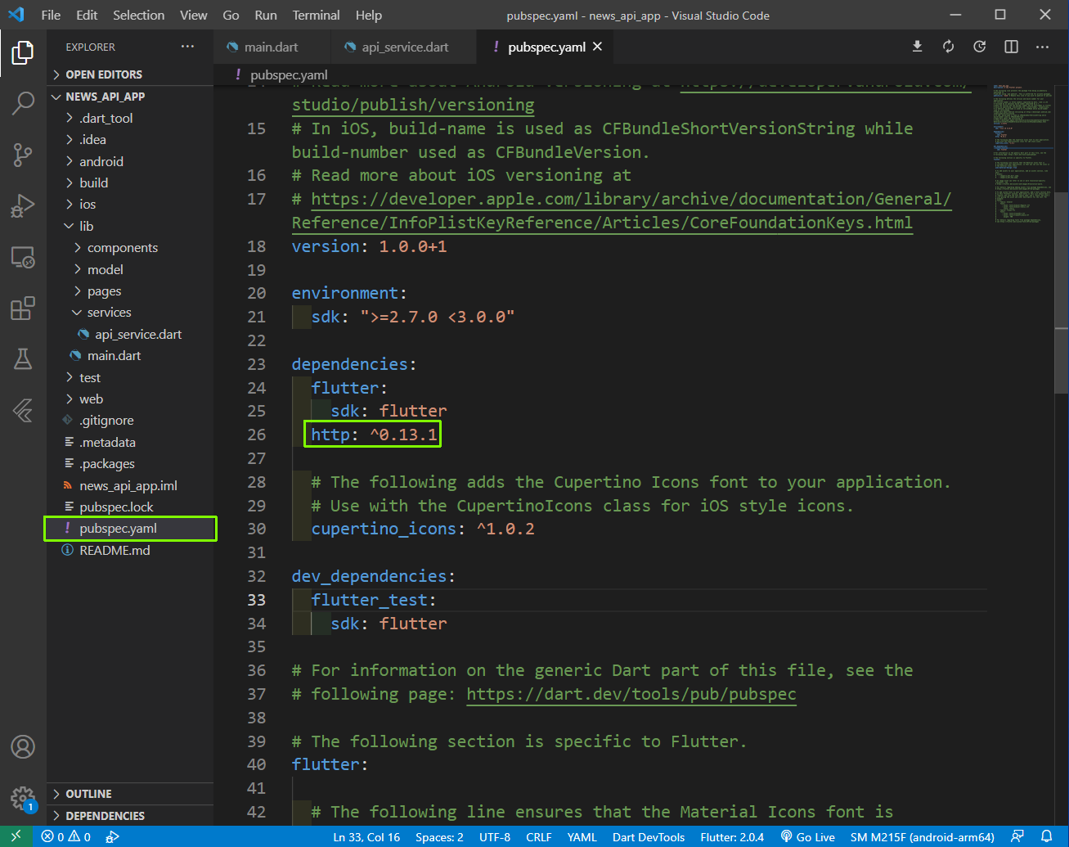Open the File menu
This screenshot has height=847, width=1069.
(x=51, y=15)
